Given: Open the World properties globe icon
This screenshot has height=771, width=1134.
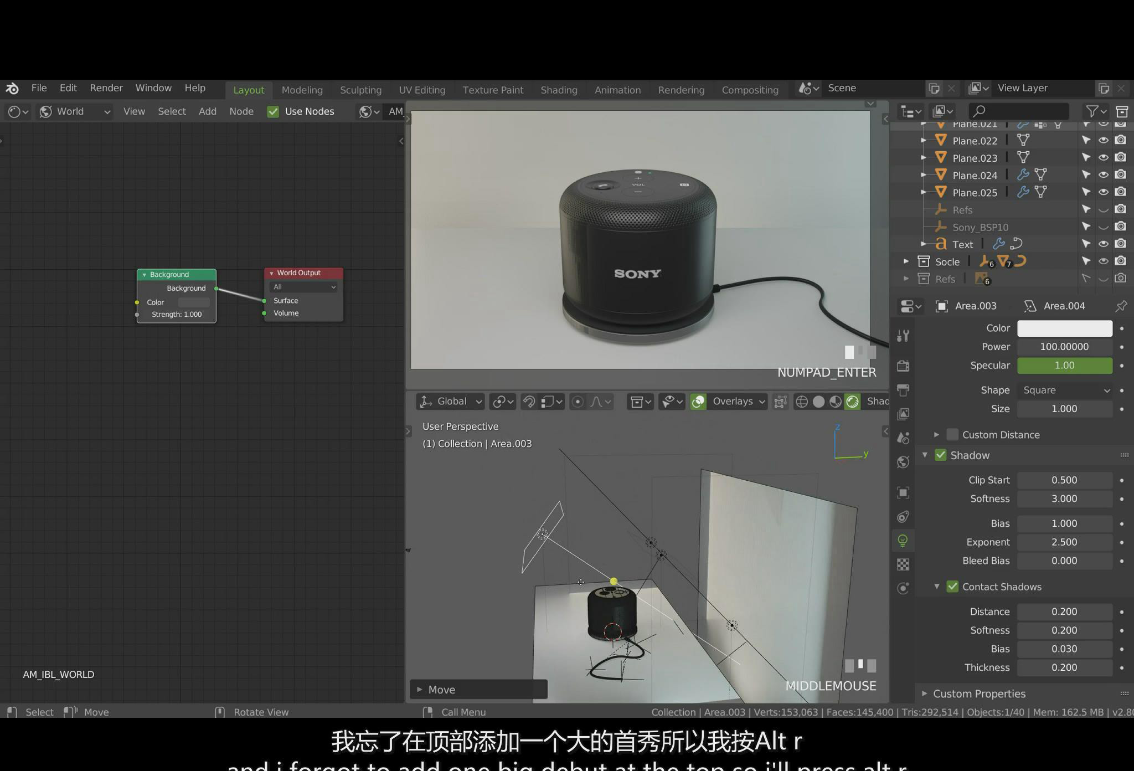Looking at the screenshot, I should tap(903, 462).
